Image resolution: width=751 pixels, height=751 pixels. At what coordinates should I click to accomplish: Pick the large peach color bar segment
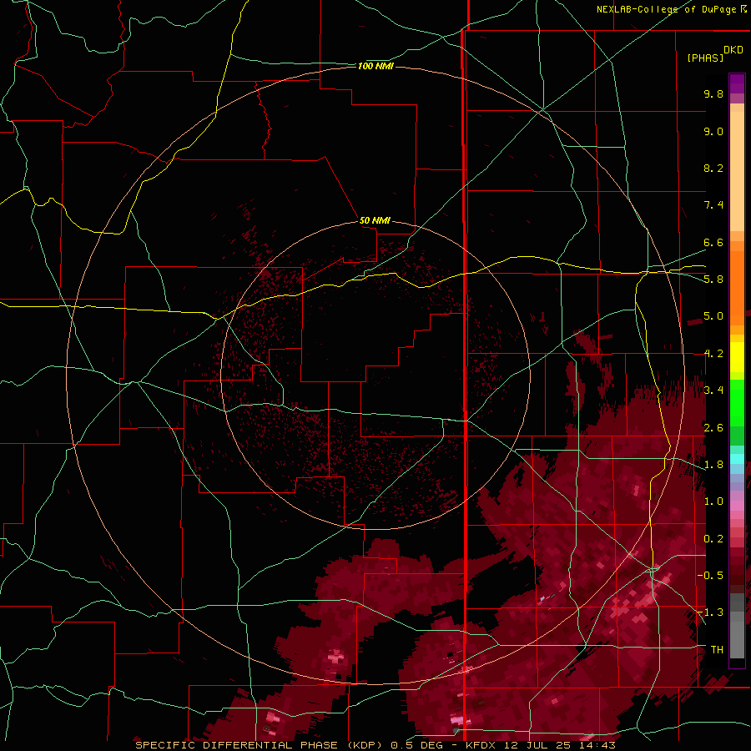(737, 171)
